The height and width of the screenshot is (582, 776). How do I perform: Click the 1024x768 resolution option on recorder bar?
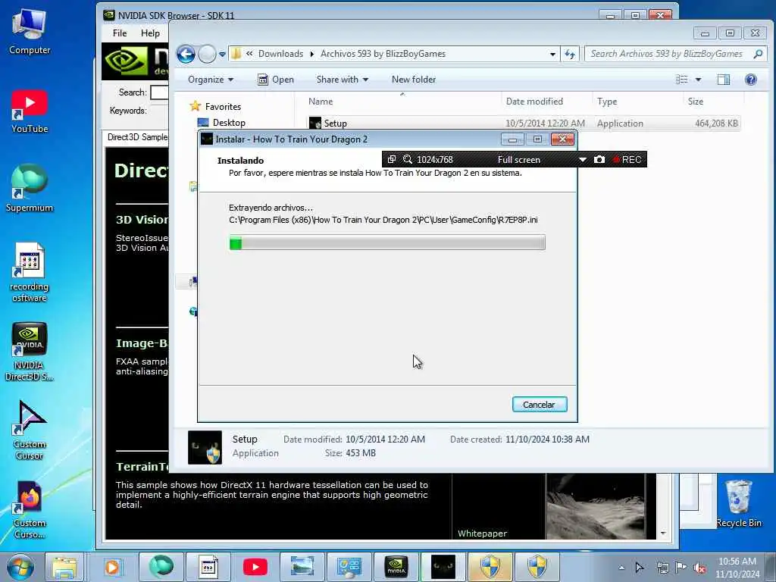[x=434, y=159]
